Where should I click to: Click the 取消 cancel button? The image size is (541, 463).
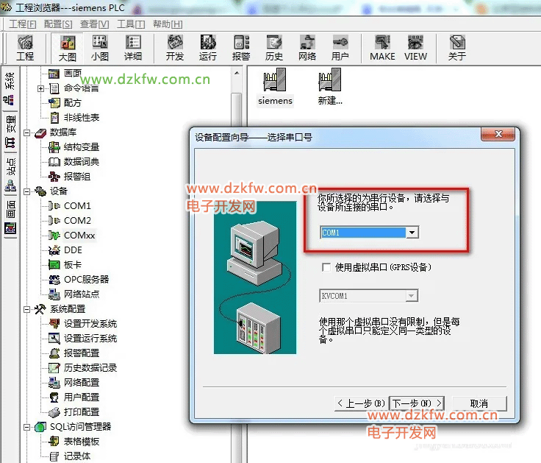click(479, 403)
